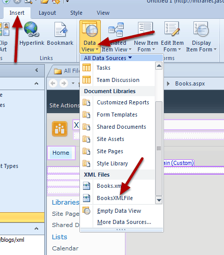Choose Empty Data View
This screenshot has width=224, height=255.
tap(122, 211)
